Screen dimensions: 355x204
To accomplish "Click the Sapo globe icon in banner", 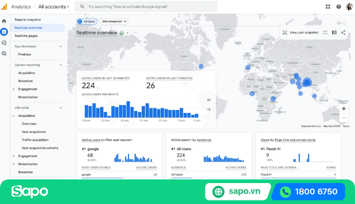I will click(x=218, y=191).
